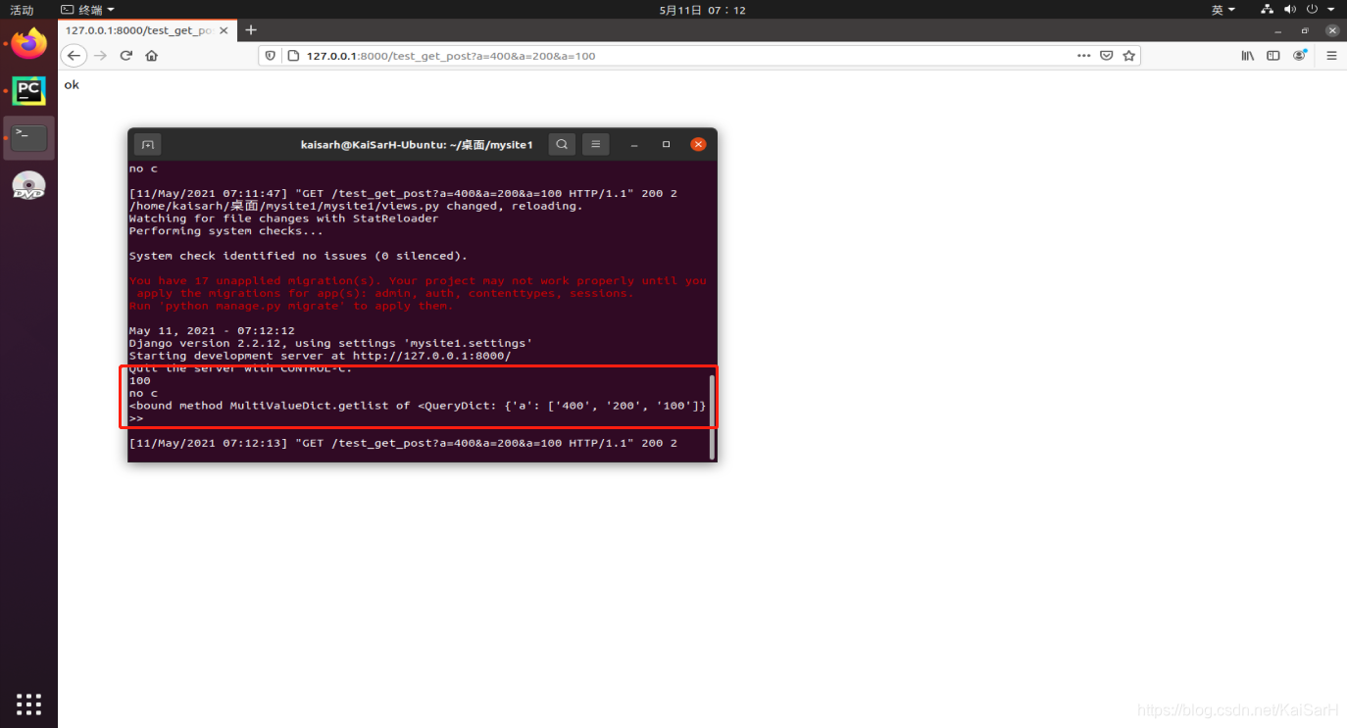Minimize the terminal window
The width and height of the screenshot is (1347, 728).
pos(634,144)
